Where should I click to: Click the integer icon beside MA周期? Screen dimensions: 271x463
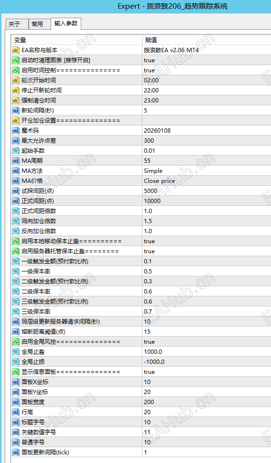[x=16, y=160]
